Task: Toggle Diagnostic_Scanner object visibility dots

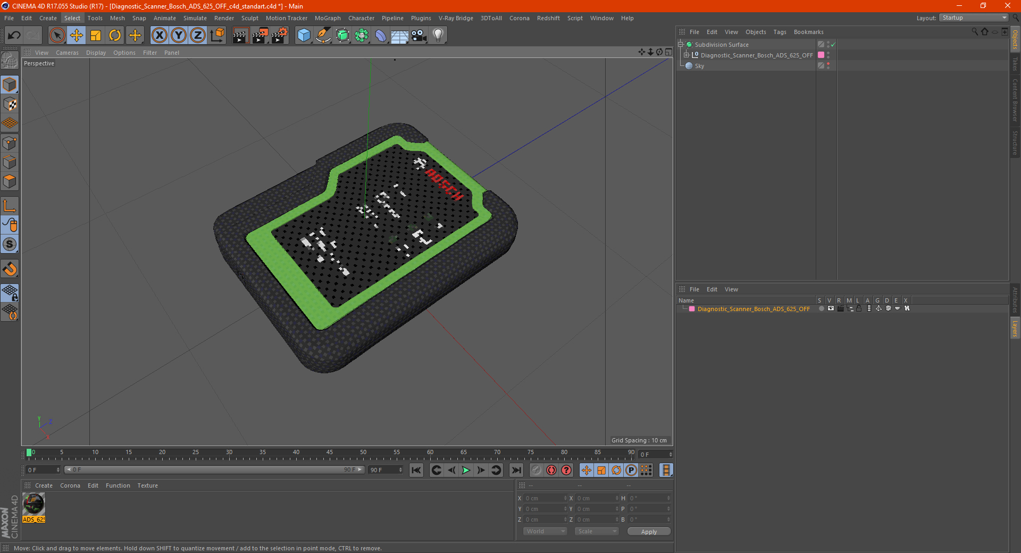Action: (x=828, y=55)
